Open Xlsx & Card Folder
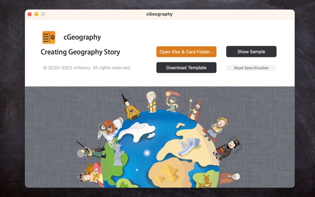The image size is (315, 197). [186, 52]
